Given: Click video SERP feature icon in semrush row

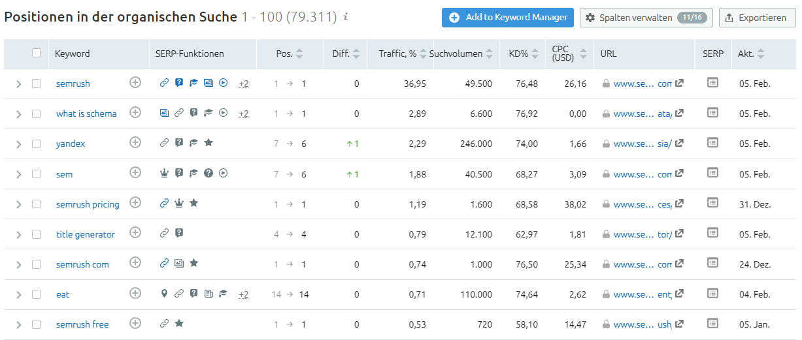Looking at the screenshot, I should pyautogui.click(x=223, y=83).
